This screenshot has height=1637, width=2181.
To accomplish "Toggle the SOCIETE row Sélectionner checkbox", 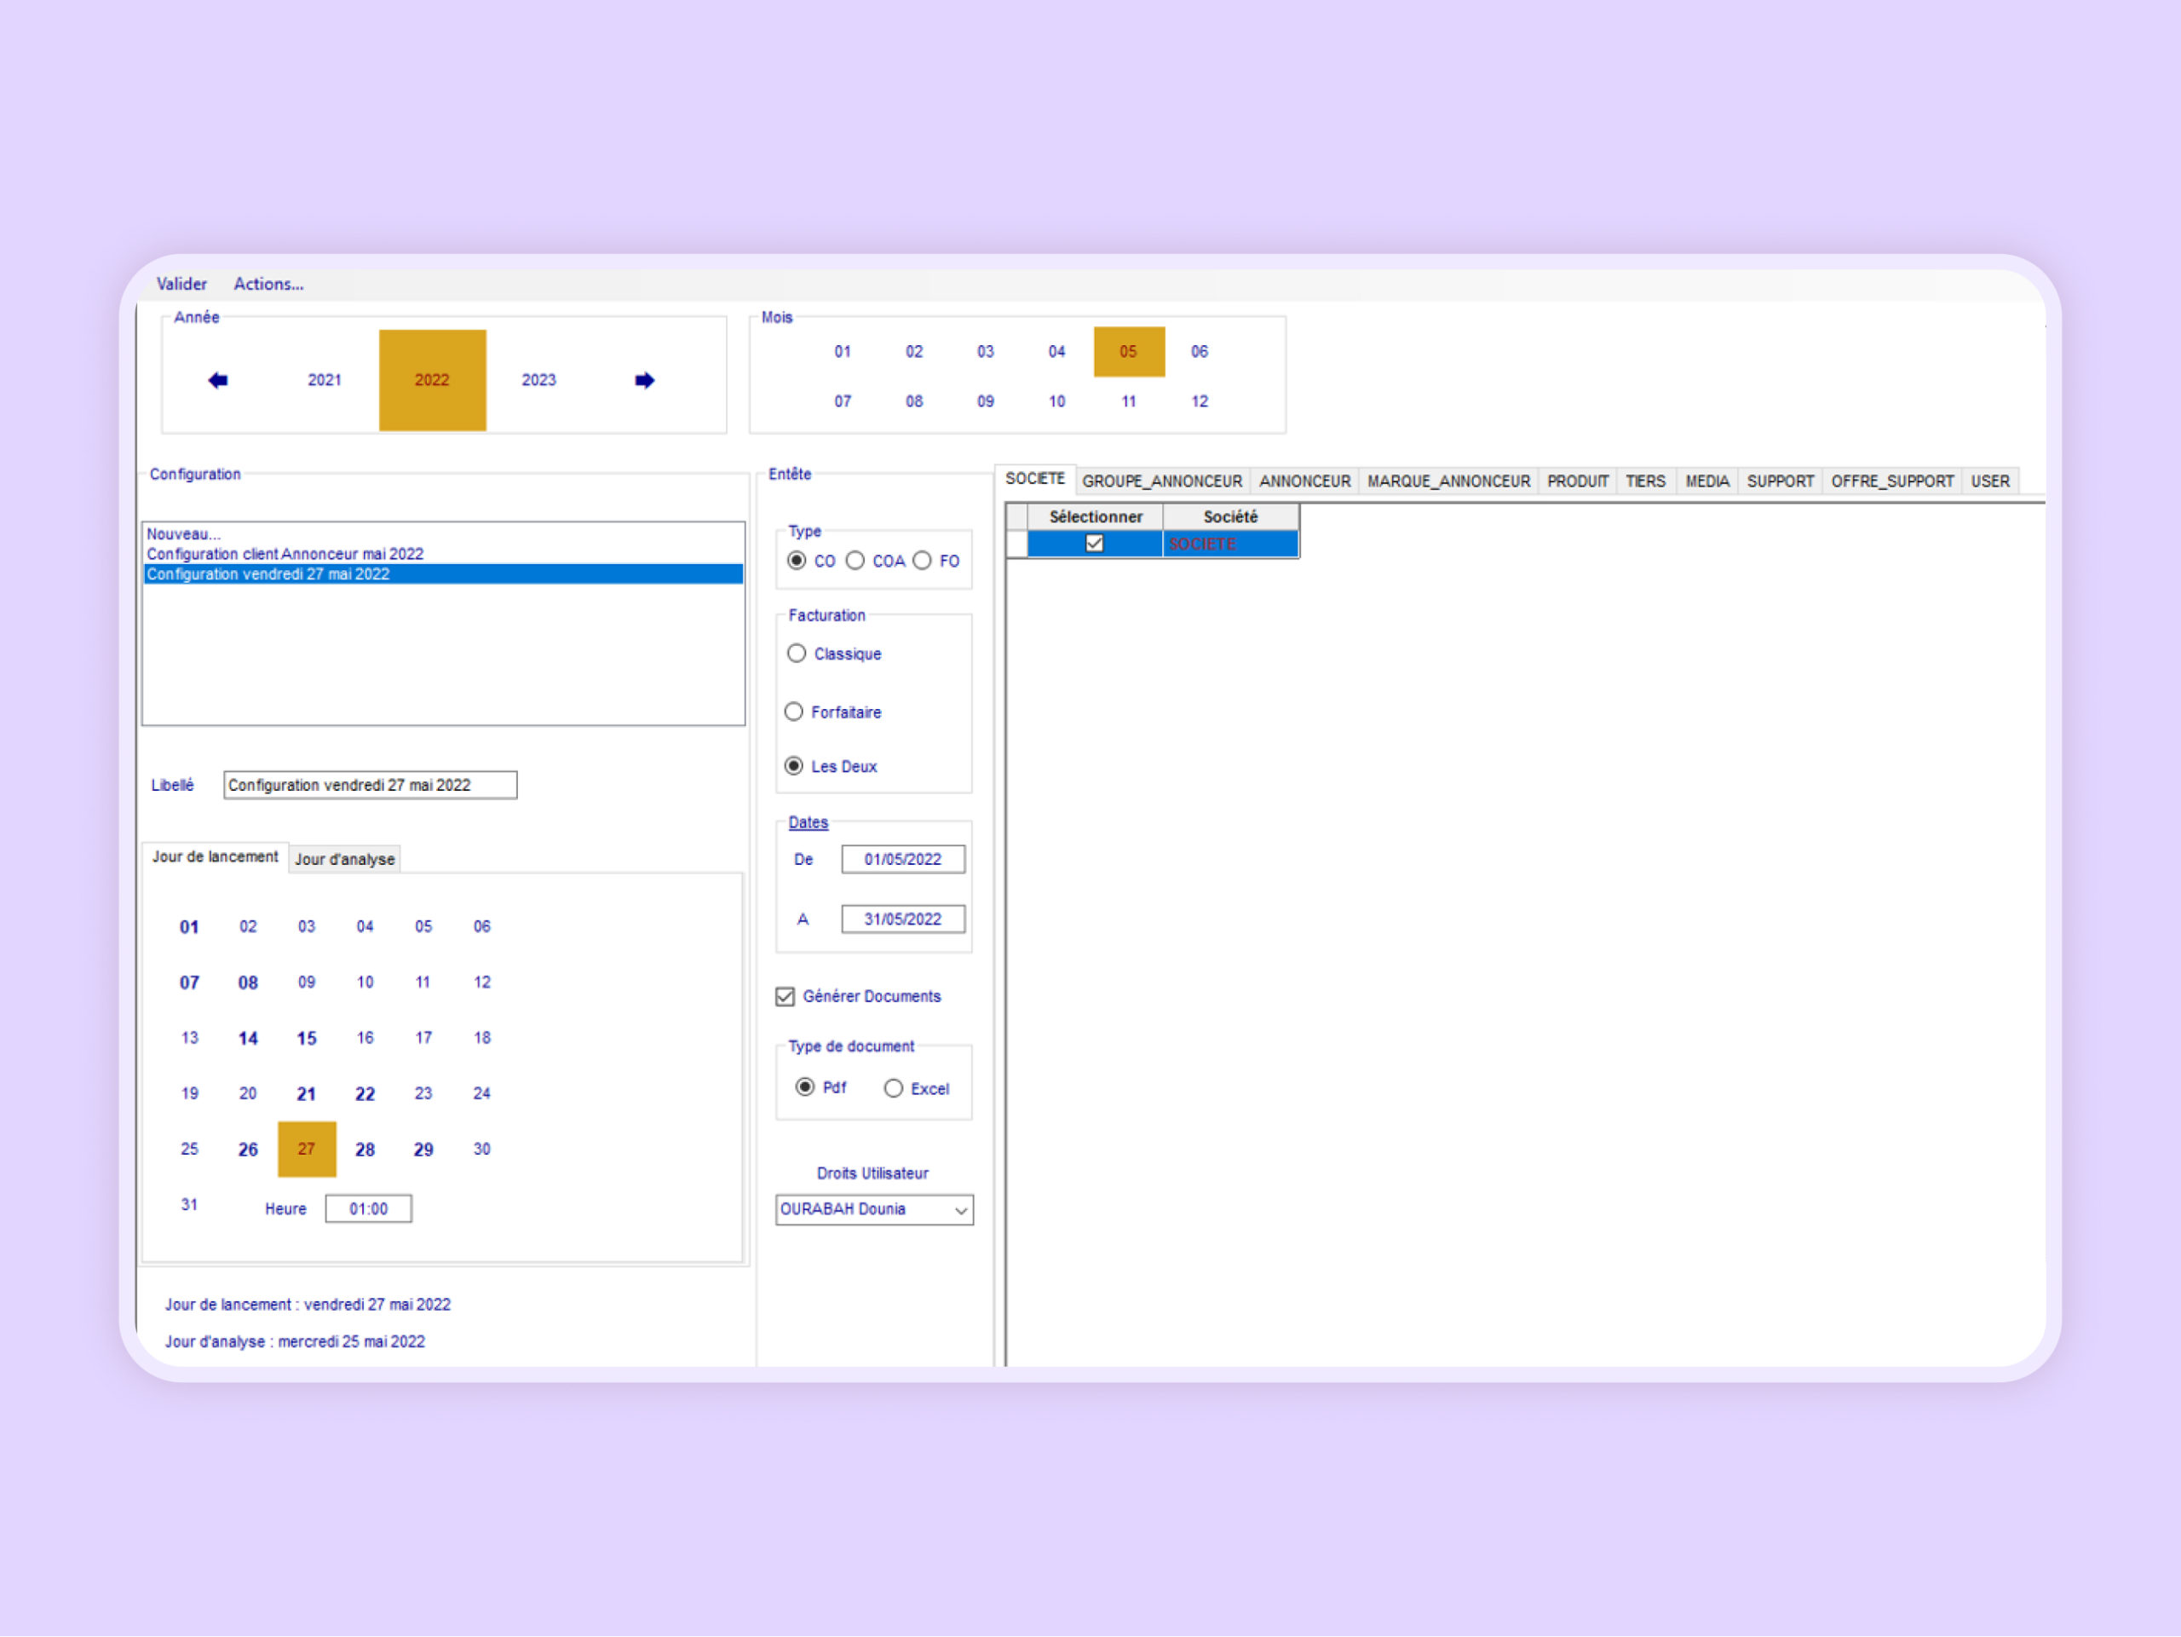I will 1095,545.
